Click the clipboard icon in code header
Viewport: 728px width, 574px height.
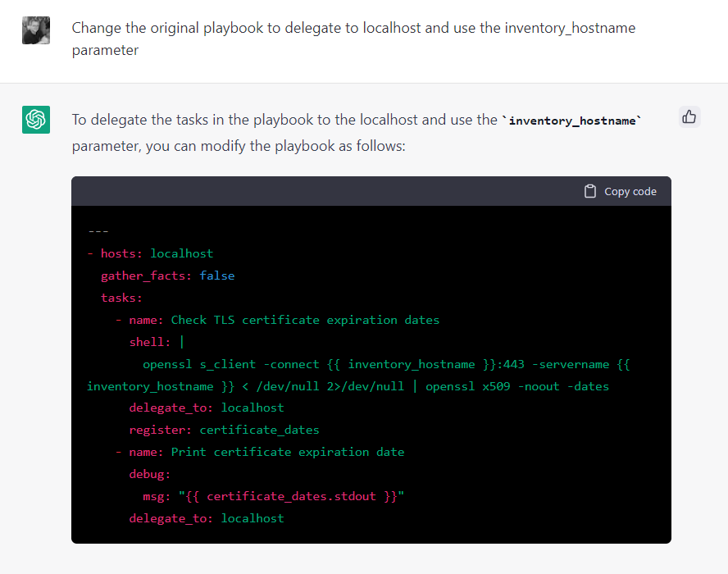click(x=589, y=191)
